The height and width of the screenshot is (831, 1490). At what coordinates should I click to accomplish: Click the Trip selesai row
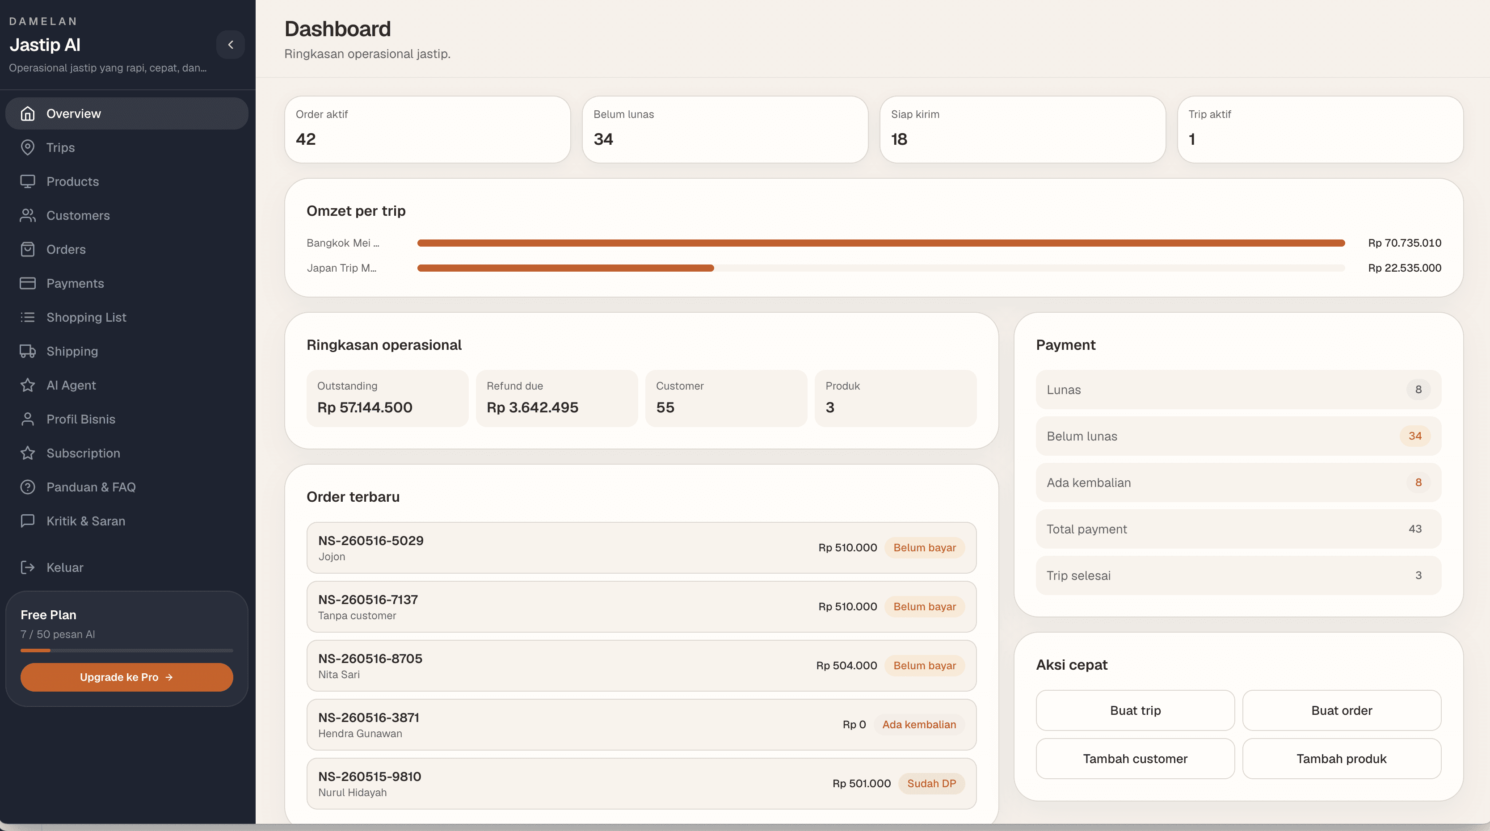tap(1238, 575)
